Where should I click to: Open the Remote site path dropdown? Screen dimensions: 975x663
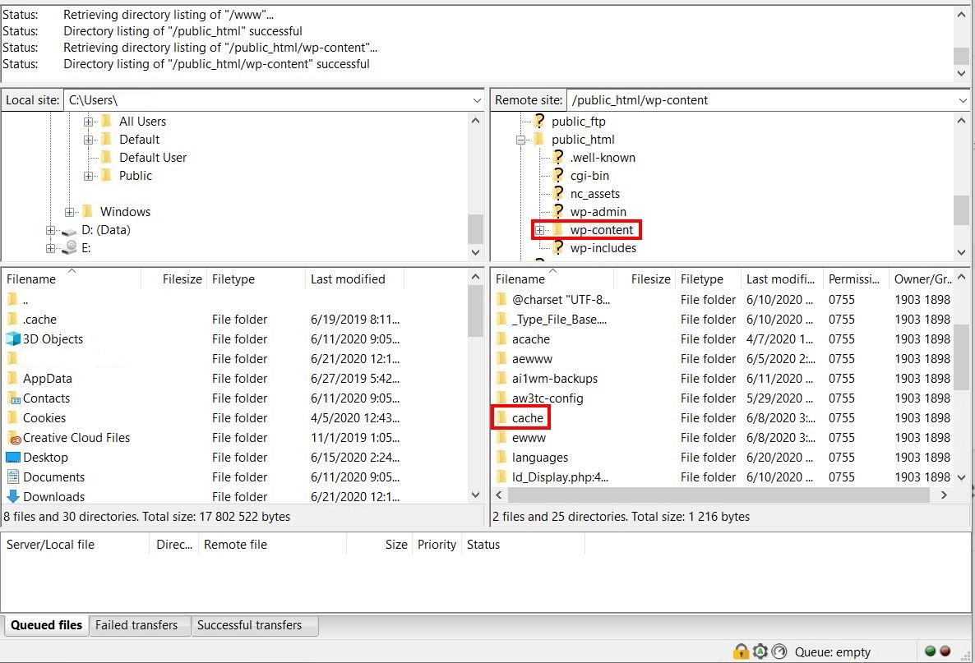(x=963, y=100)
